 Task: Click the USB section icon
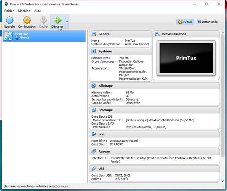(x=94, y=169)
